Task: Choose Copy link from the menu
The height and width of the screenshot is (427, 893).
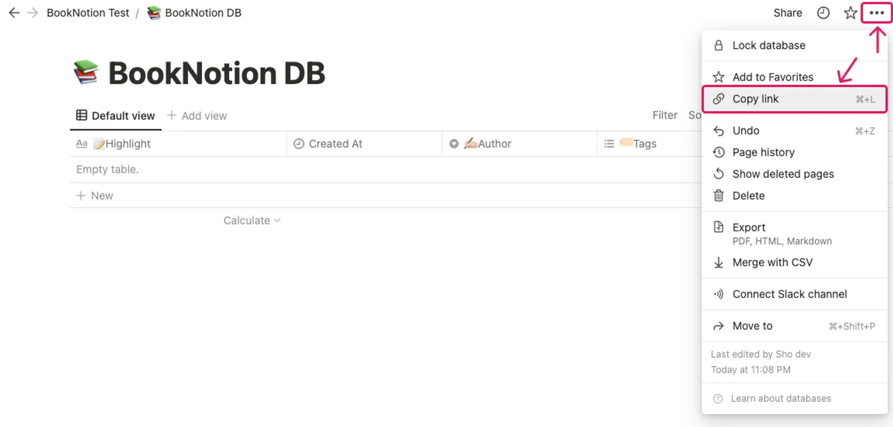Action: click(794, 99)
